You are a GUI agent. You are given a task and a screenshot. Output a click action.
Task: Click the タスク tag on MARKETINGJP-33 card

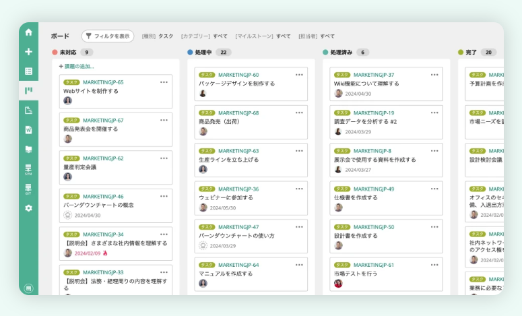click(71, 272)
